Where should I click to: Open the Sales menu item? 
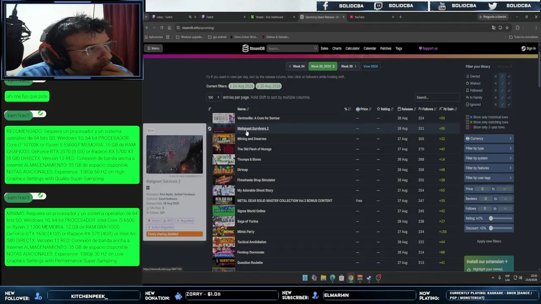tap(325, 49)
